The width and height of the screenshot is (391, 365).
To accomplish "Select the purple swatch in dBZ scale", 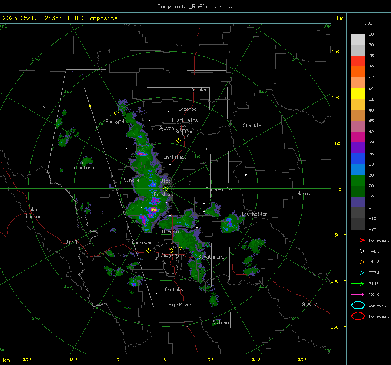I will (358, 148).
